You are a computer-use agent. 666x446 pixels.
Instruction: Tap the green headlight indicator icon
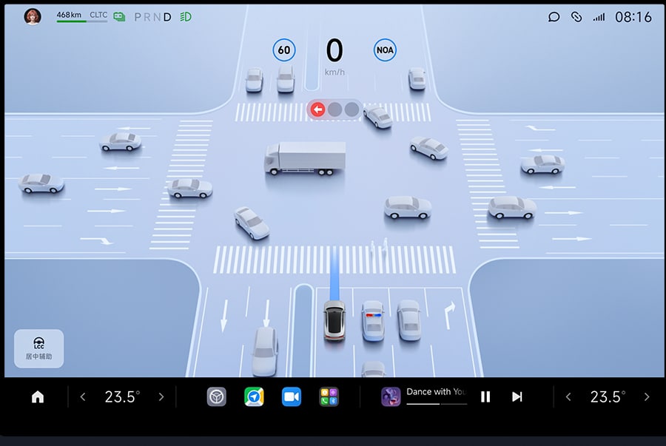186,16
